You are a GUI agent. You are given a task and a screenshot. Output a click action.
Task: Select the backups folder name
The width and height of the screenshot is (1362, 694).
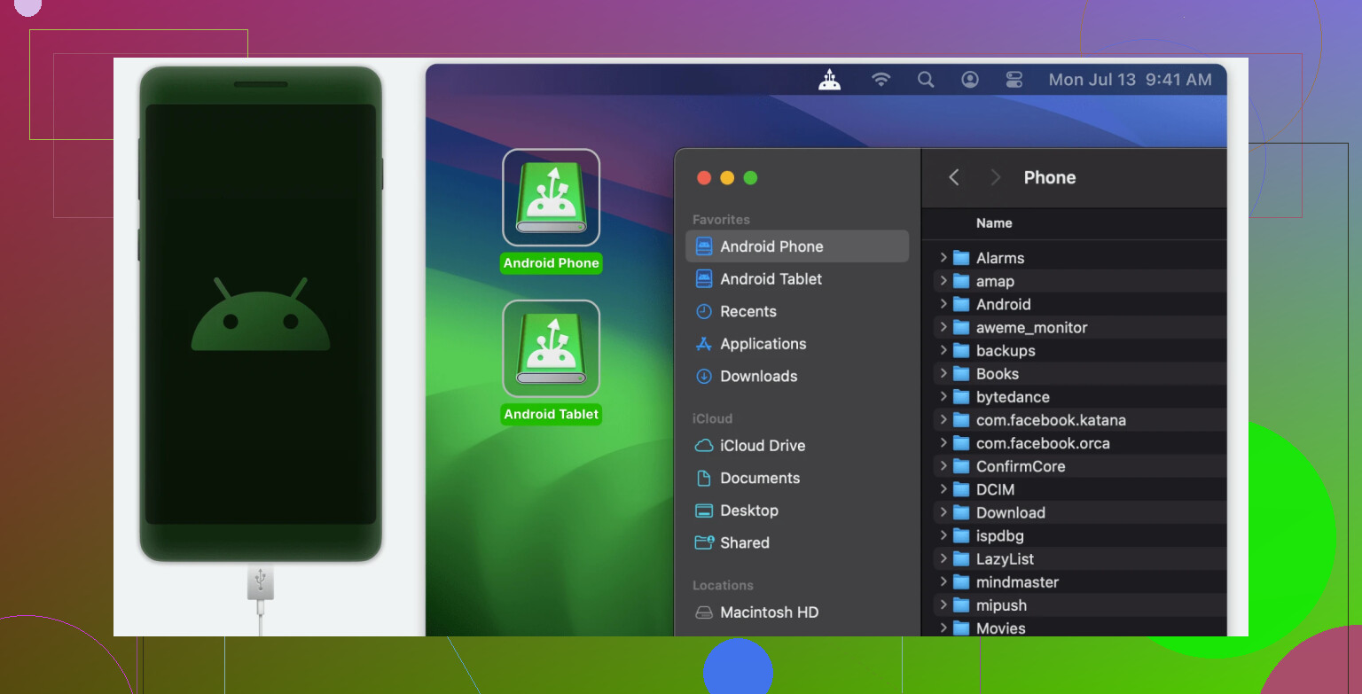(x=1006, y=350)
